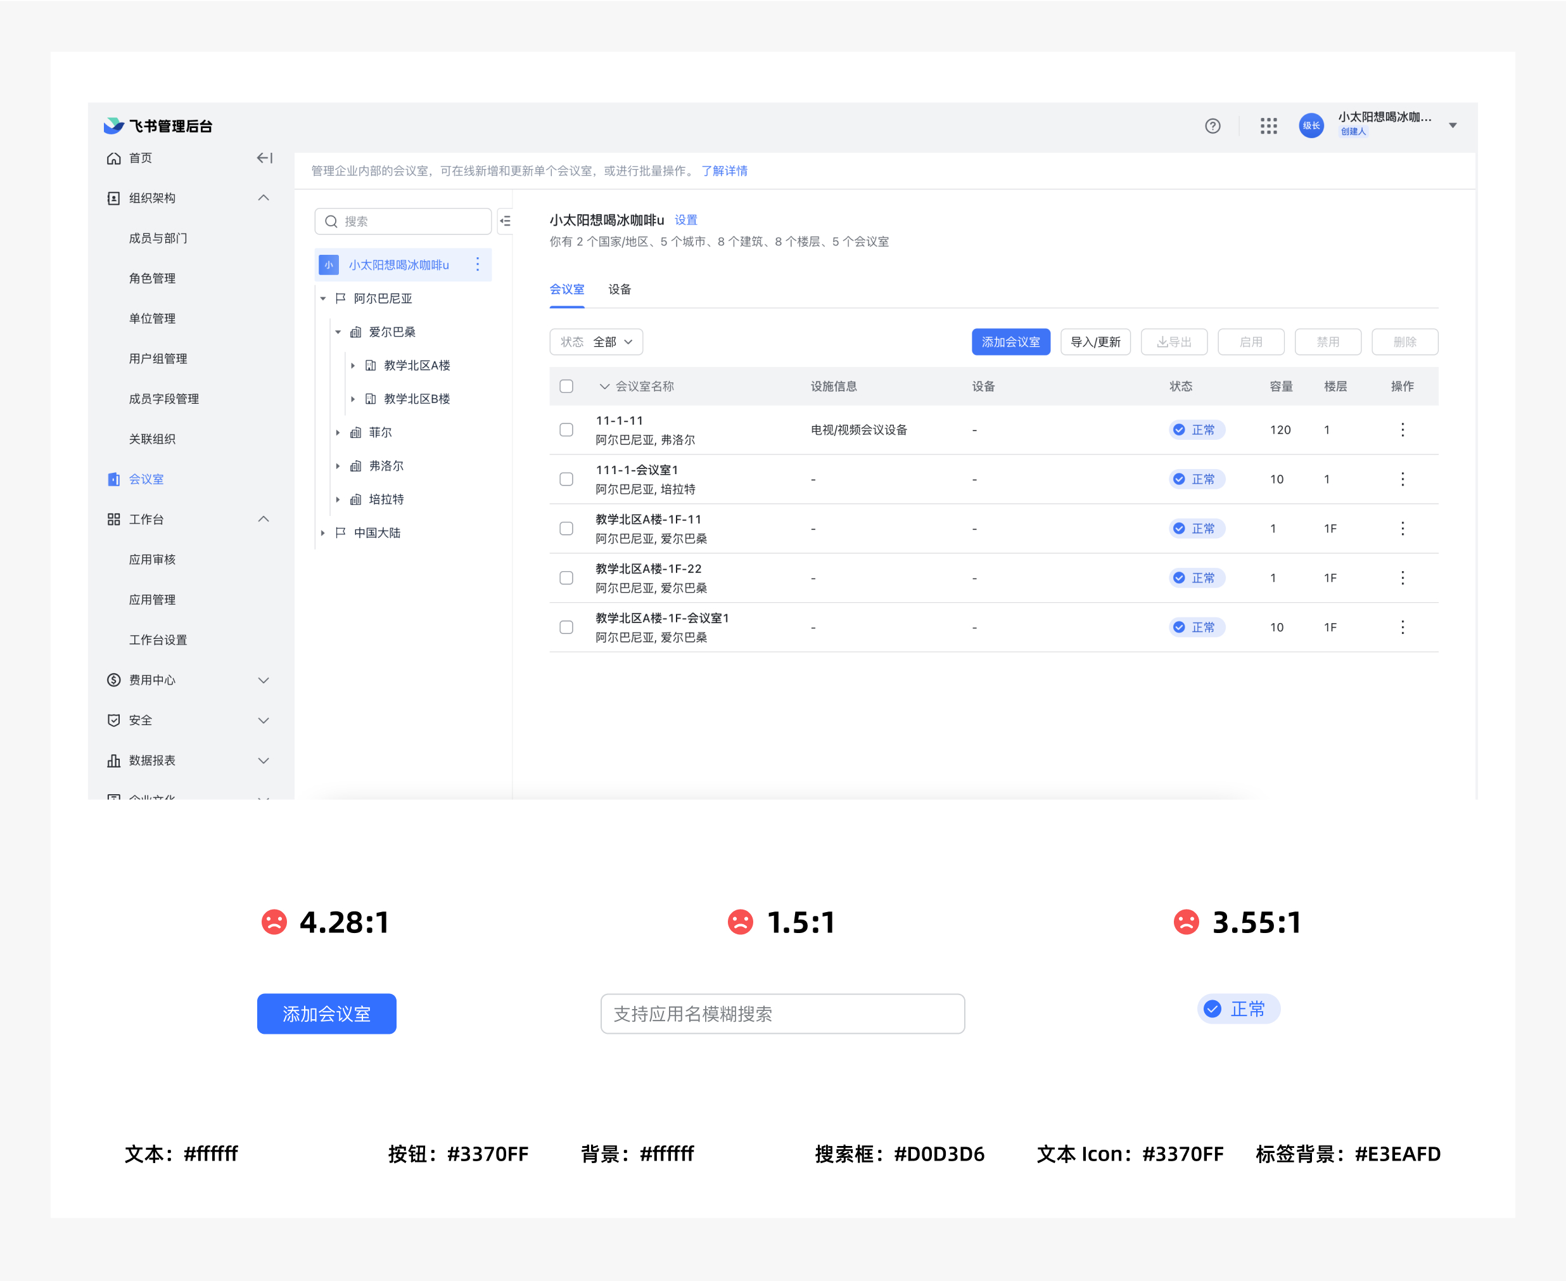Open the help question mark icon
The width and height of the screenshot is (1566, 1281).
[1212, 126]
